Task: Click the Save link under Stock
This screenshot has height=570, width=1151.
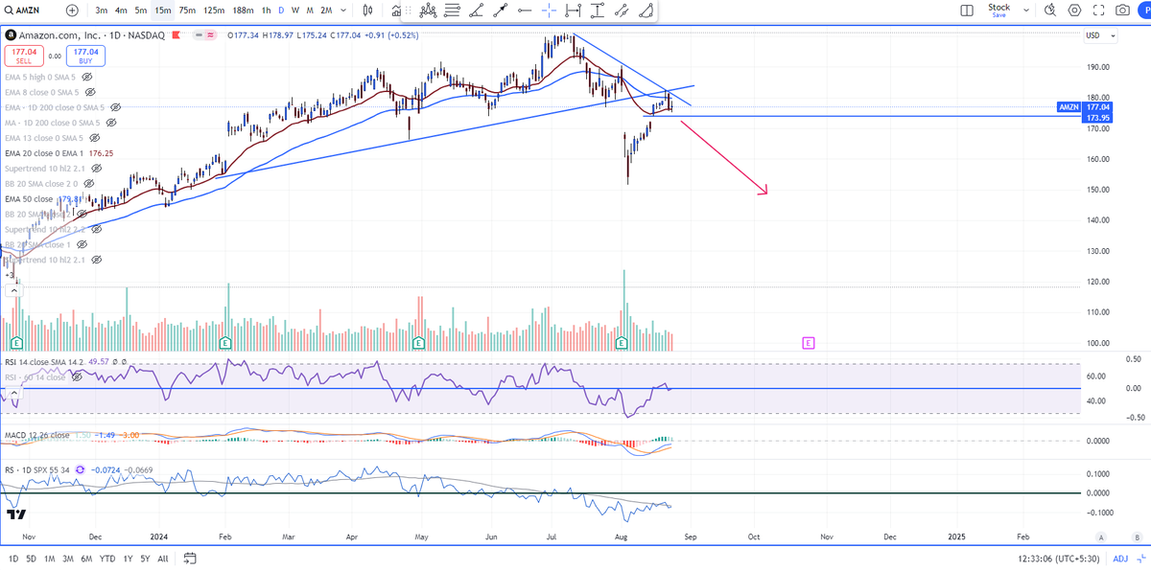Action: [x=999, y=15]
